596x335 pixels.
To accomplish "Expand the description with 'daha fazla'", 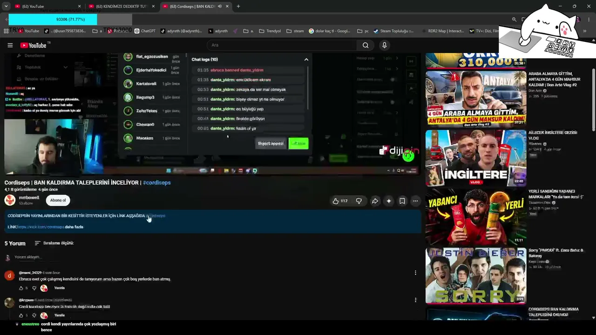I will pos(74,227).
